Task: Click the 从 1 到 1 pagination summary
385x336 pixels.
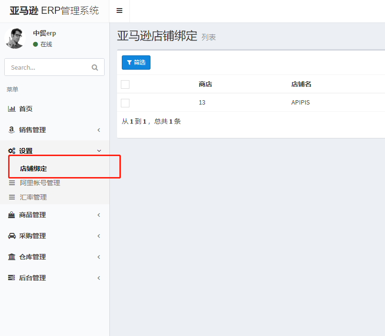Action: [151, 121]
